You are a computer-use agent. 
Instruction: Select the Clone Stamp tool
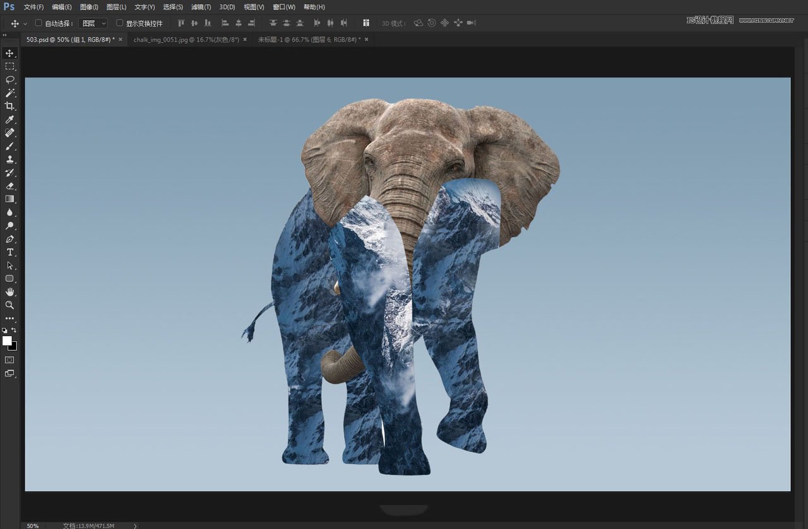(9, 159)
